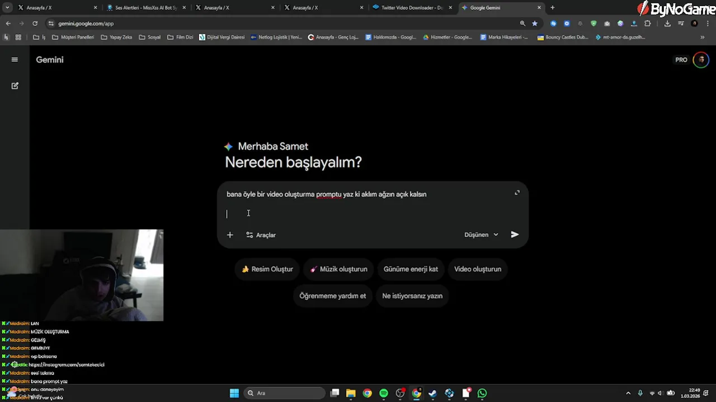Click the taskbar Ara search box

(x=285, y=393)
